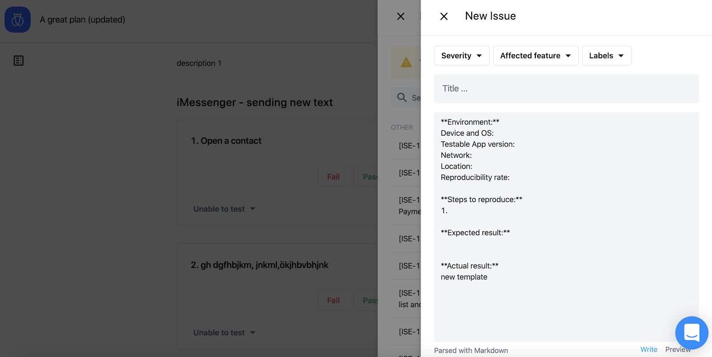Click the search magnifier icon in issues panel
Viewport: 712px width, 357px height.
[x=402, y=97]
